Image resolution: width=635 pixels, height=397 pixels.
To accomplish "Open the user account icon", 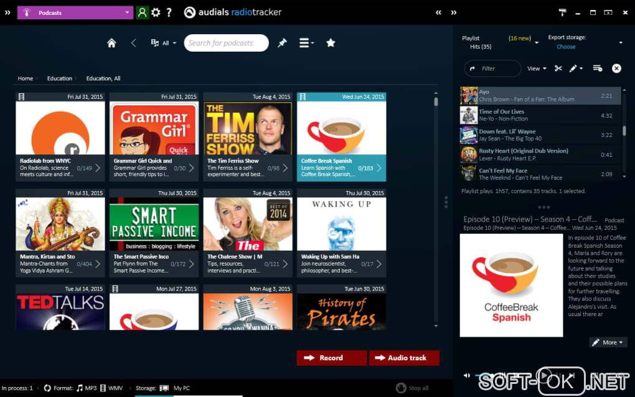I will point(142,12).
